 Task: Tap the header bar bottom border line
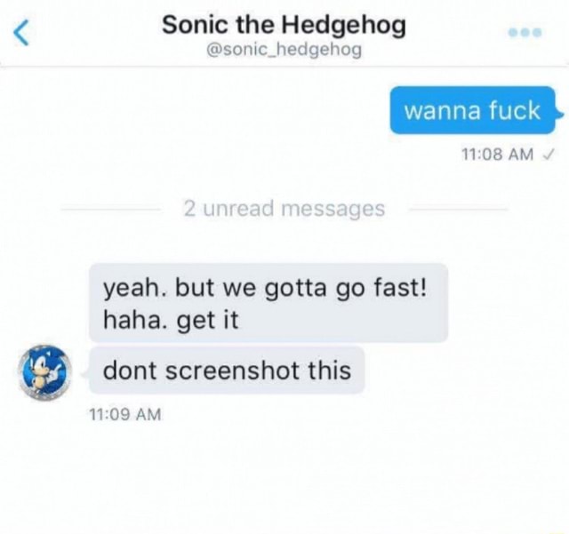pos(284,67)
